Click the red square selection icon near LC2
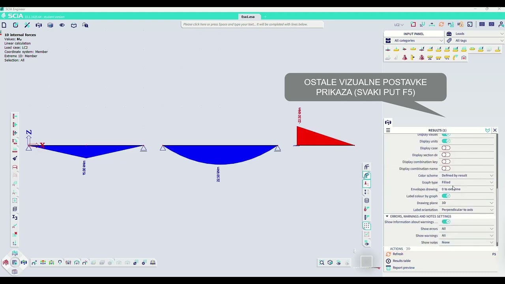505x284 pixels. [x=413, y=24]
